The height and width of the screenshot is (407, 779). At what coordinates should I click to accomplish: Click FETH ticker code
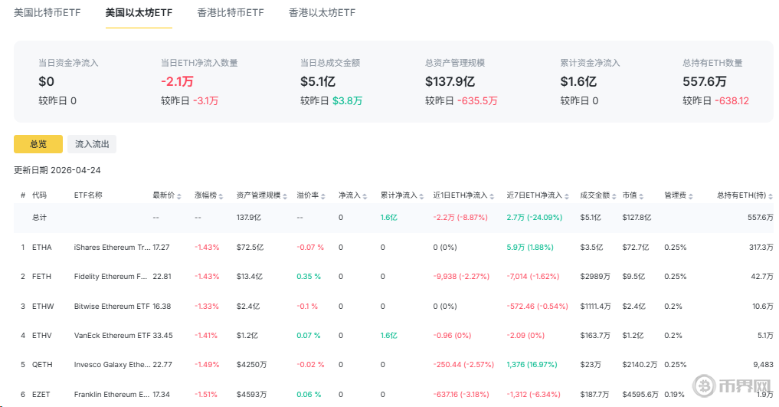[x=41, y=276]
